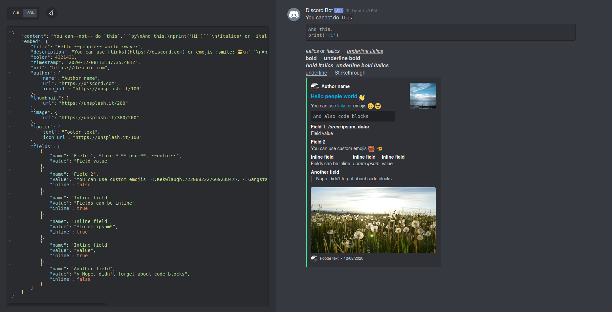Click the horizontal scrollbar of JSON editor

tap(57, 304)
